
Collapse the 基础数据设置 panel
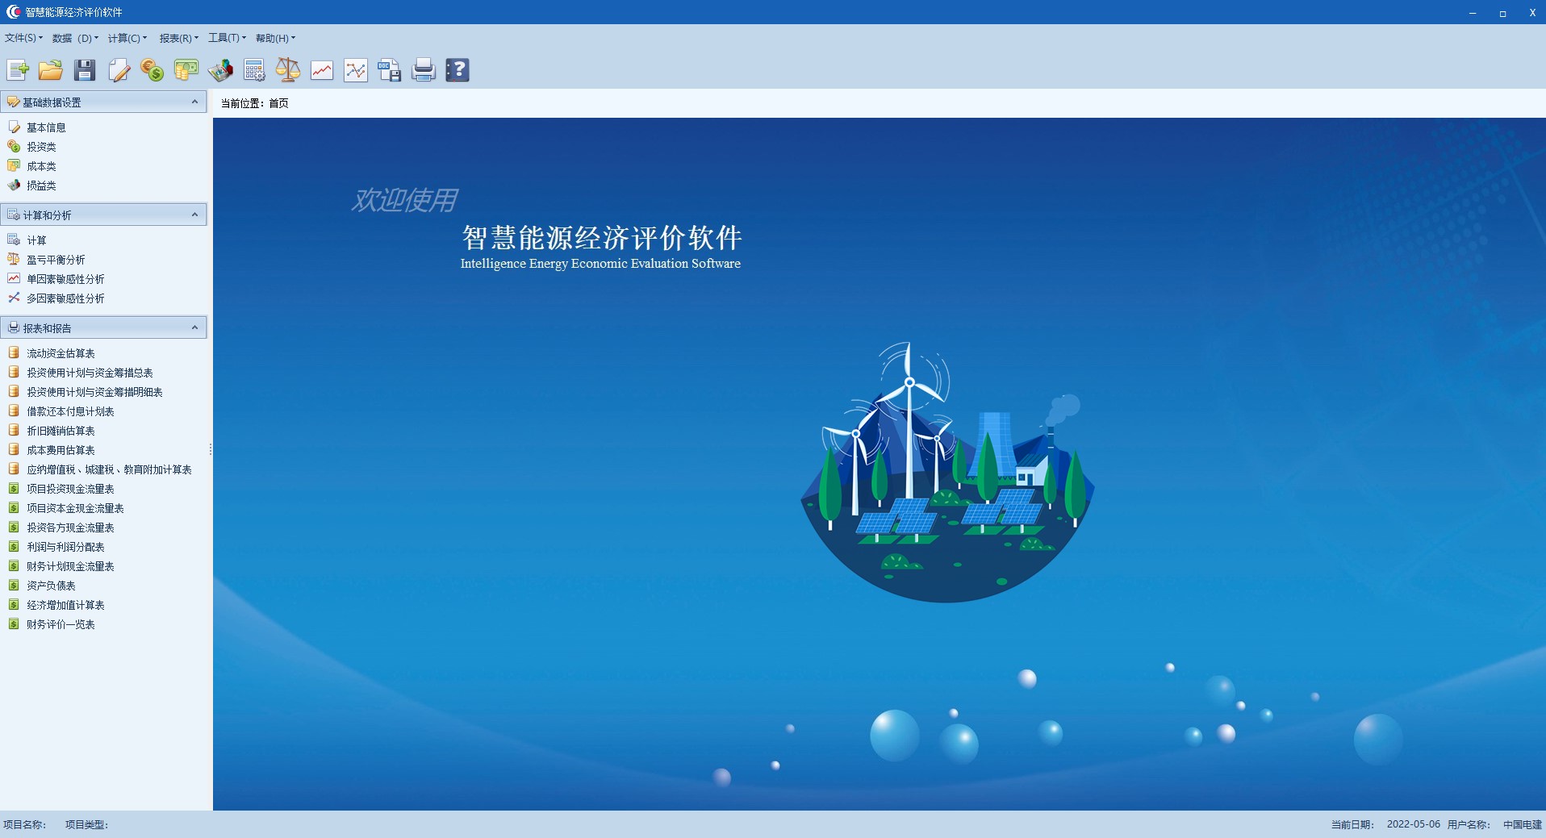pos(194,102)
